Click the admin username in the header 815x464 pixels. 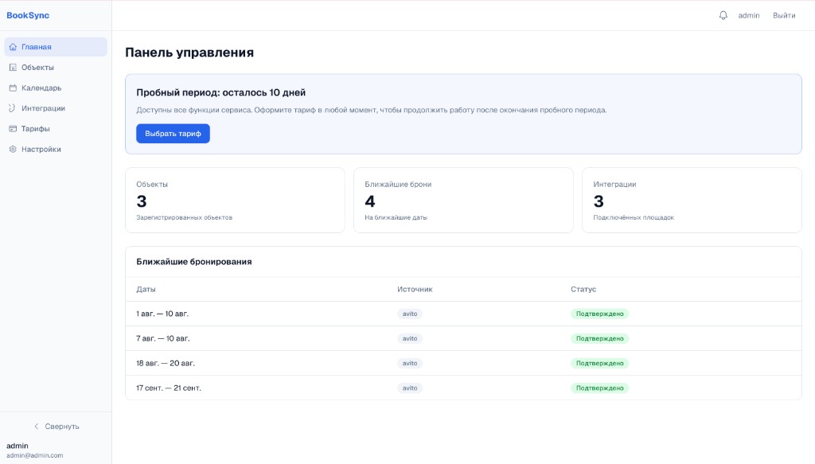(x=748, y=16)
